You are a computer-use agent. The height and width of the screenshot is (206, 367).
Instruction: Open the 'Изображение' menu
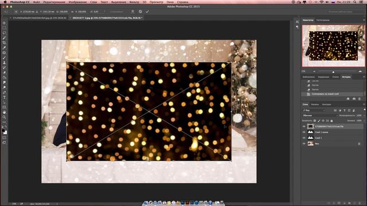click(77, 2)
